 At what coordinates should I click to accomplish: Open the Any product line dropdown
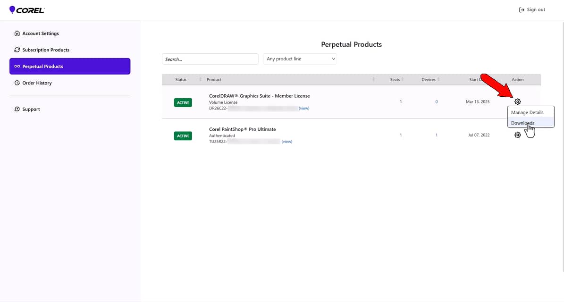click(300, 59)
